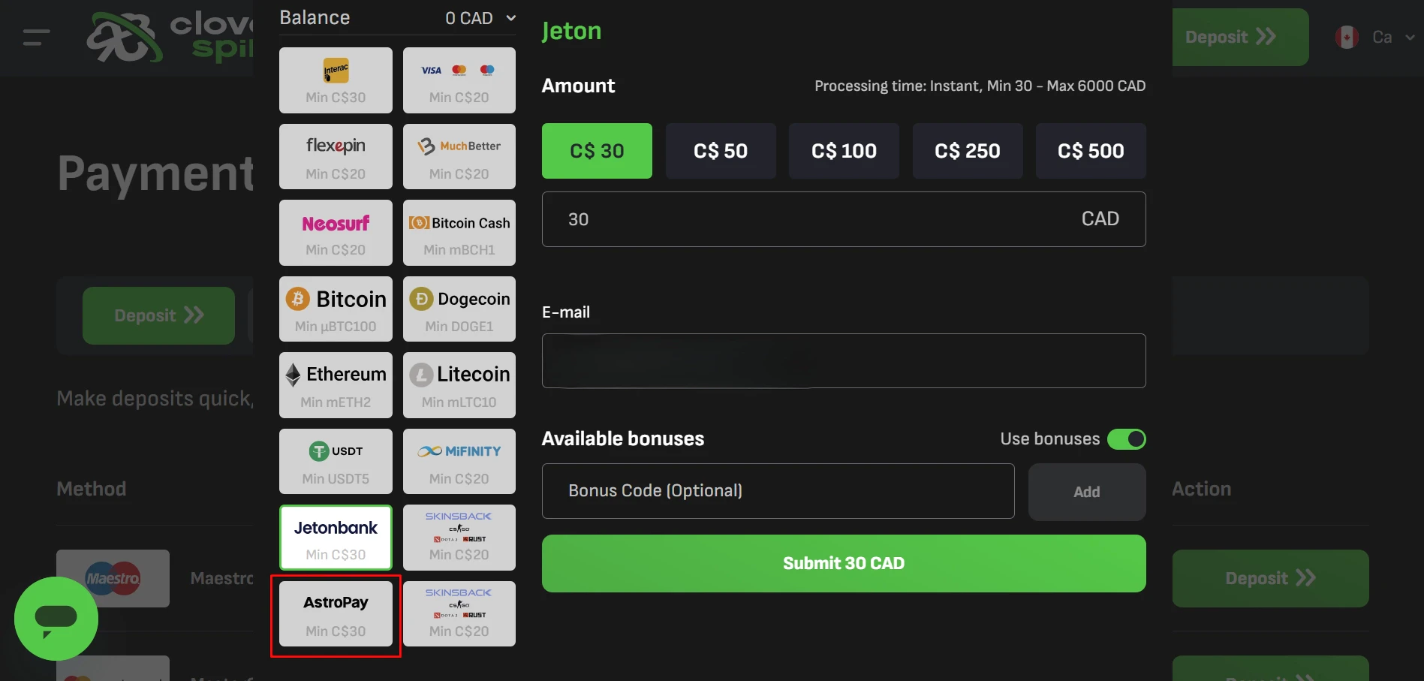The height and width of the screenshot is (681, 1424).
Task: Click the Deposit button in Maestro row
Action: tap(1270, 578)
